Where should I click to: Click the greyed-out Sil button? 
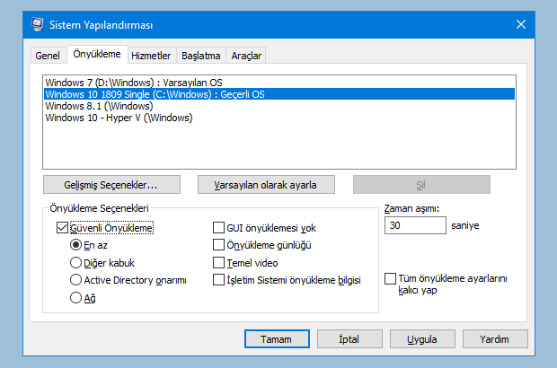click(x=421, y=185)
